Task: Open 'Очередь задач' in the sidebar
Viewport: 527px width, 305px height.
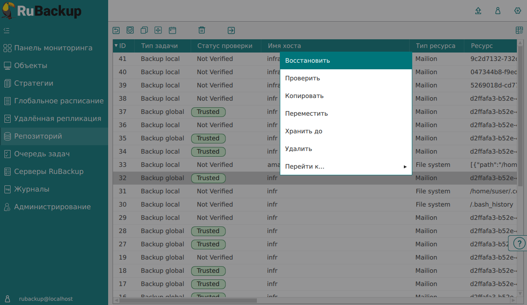Action: [42, 154]
